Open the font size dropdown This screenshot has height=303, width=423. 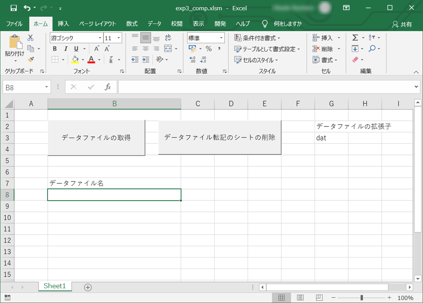point(119,38)
